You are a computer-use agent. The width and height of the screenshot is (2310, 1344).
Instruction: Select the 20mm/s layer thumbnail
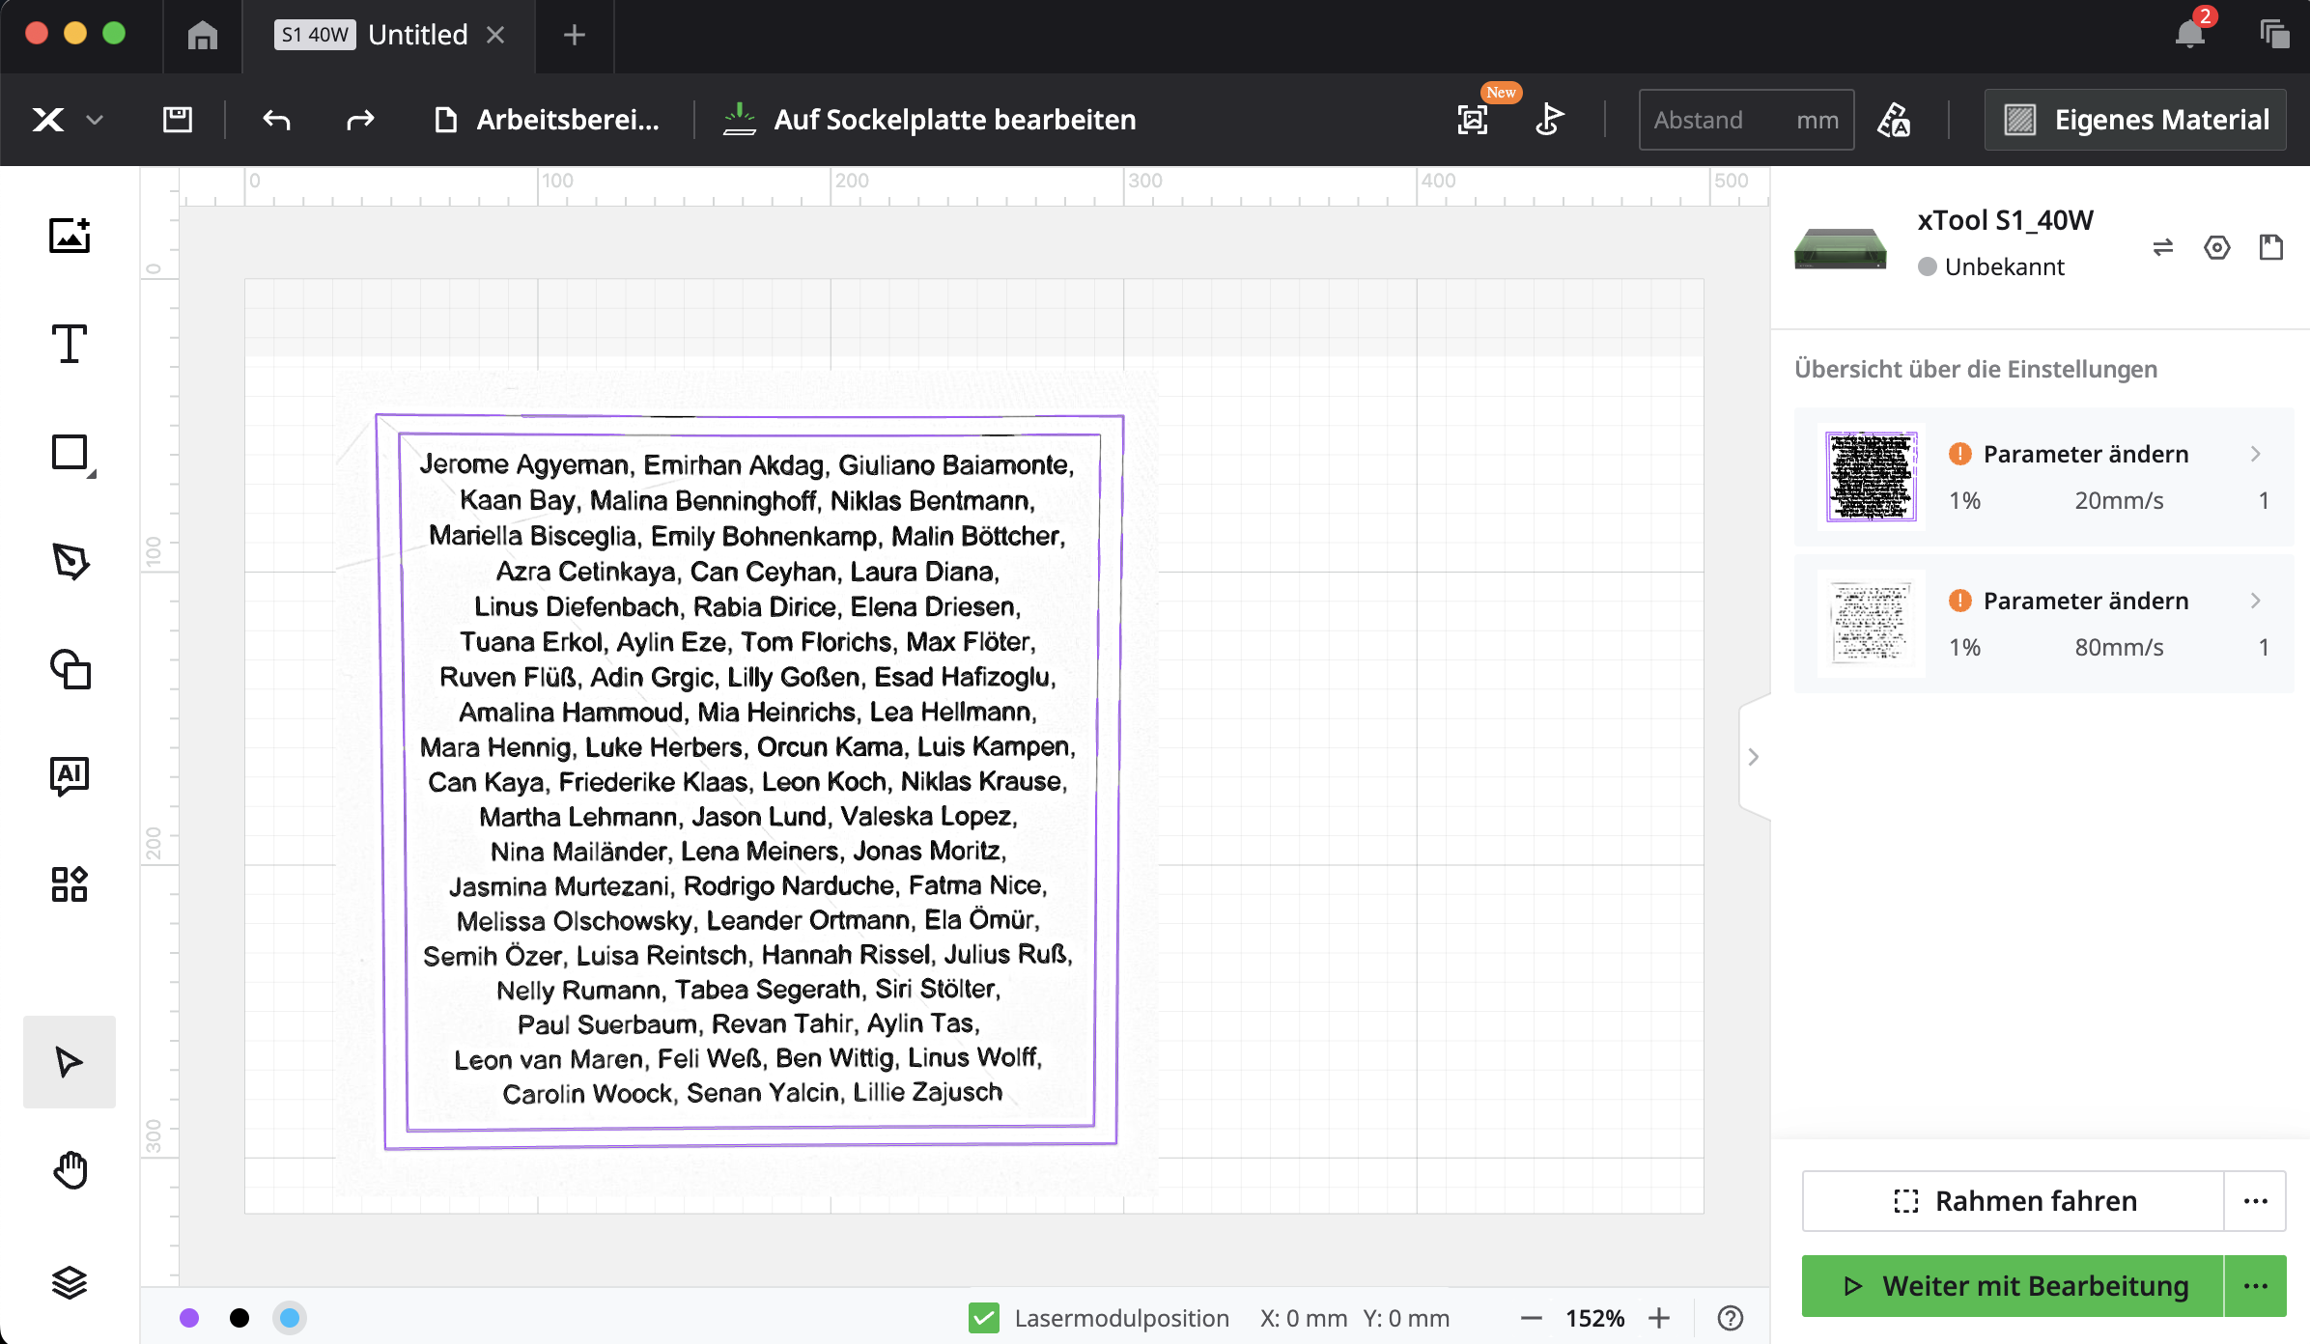(1872, 477)
